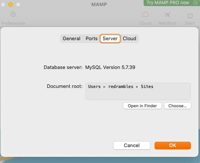Click the yellow minimize window button
200x163 pixels.
11,5
